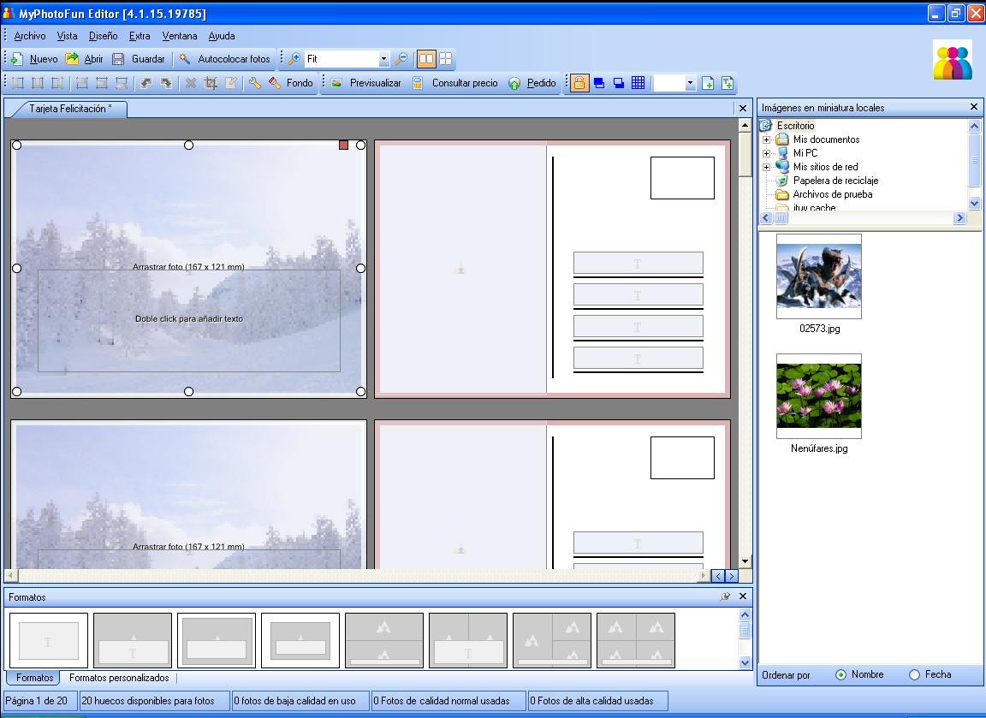Click the Nuevo (new project) icon
This screenshot has width=986, height=718.
(x=17, y=59)
